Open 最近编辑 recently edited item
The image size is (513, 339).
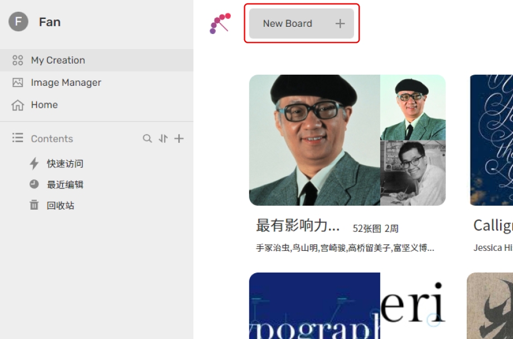pos(65,185)
